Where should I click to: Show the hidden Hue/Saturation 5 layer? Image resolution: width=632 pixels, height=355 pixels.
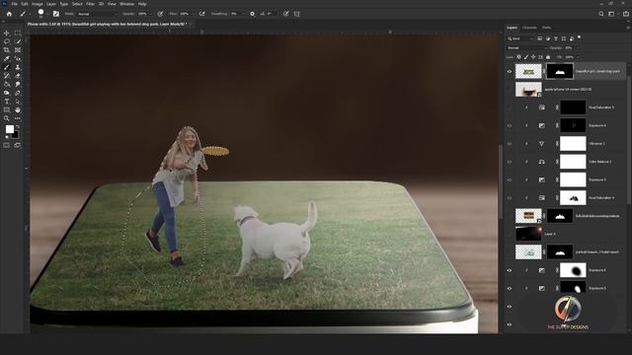tap(510, 107)
